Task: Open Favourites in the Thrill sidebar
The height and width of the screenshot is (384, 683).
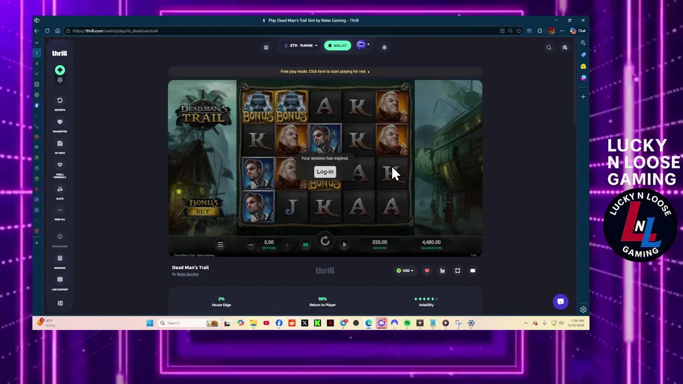Action: [x=60, y=125]
